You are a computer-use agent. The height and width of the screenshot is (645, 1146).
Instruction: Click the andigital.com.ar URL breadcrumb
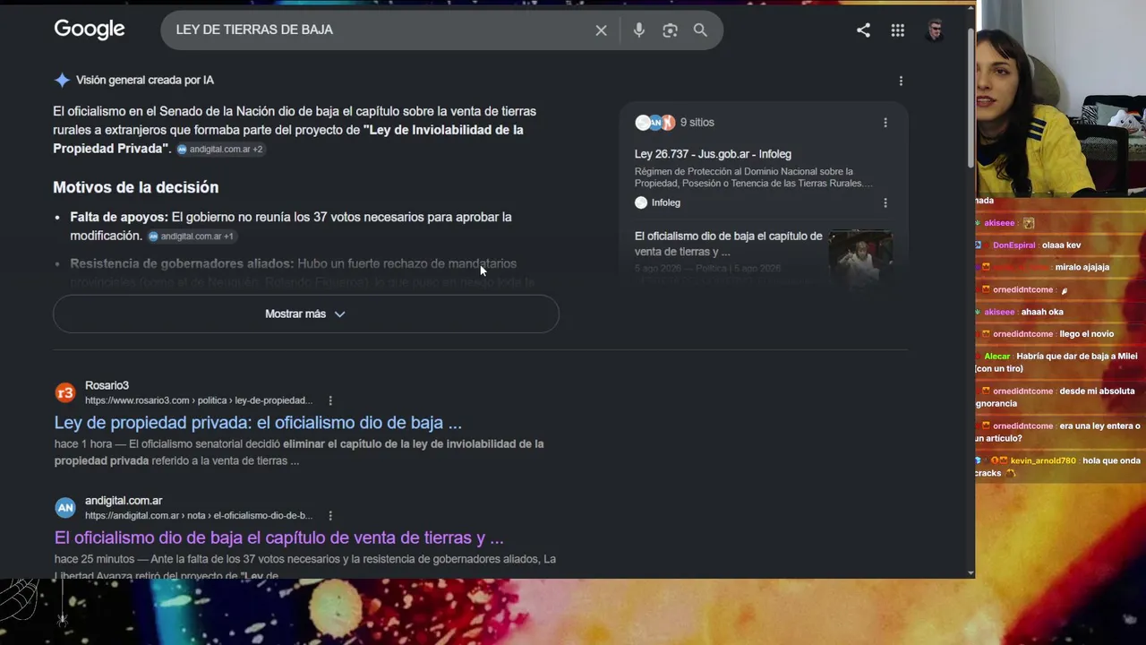(x=199, y=516)
